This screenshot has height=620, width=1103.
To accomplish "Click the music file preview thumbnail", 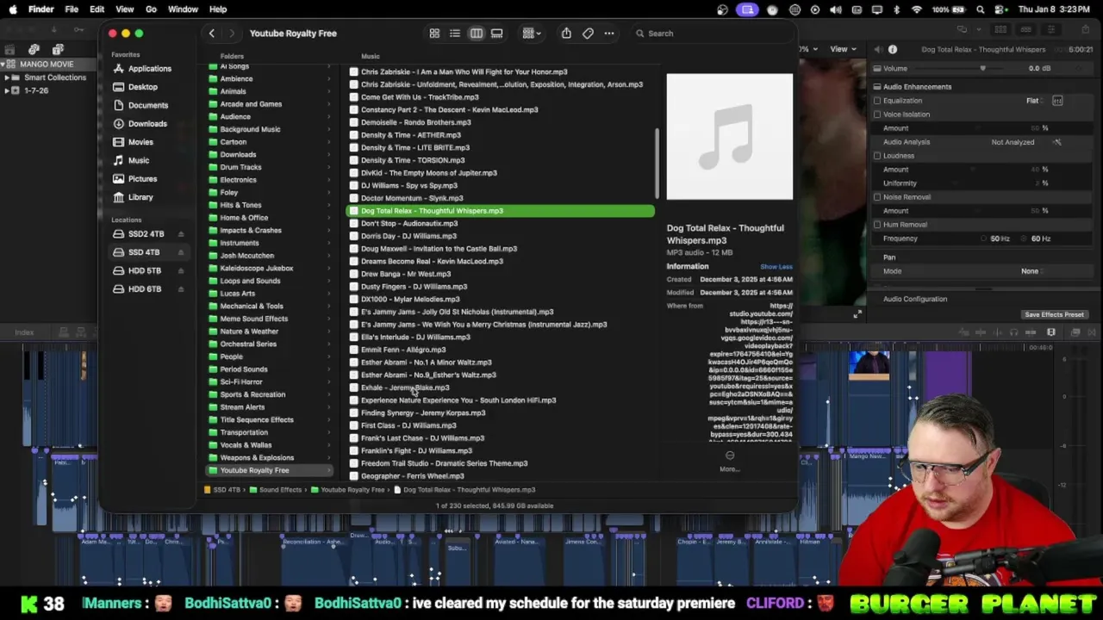I will [729, 137].
